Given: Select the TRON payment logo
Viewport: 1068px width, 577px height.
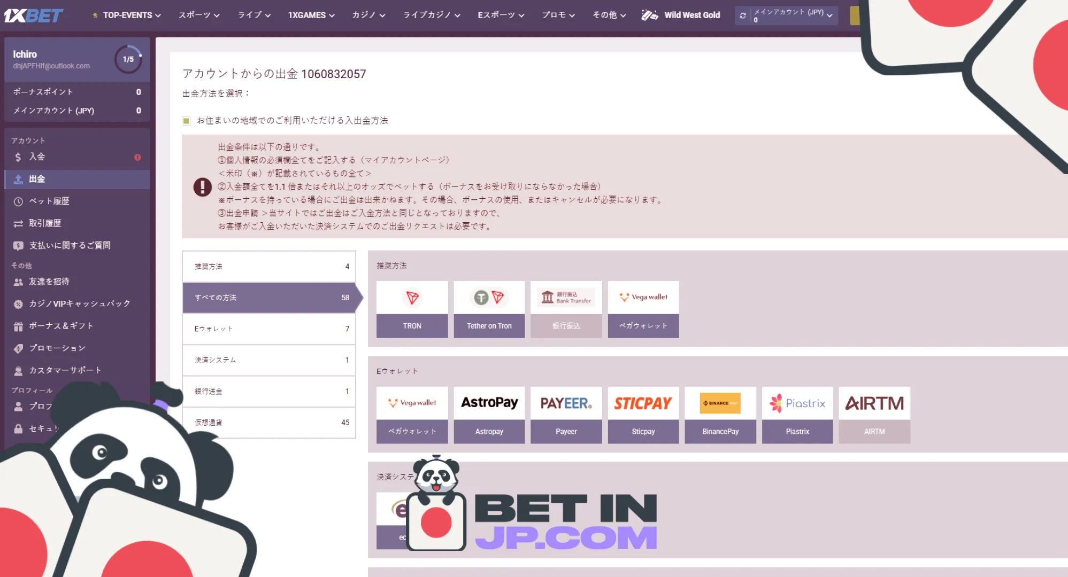Looking at the screenshot, I should coord(412,298).
